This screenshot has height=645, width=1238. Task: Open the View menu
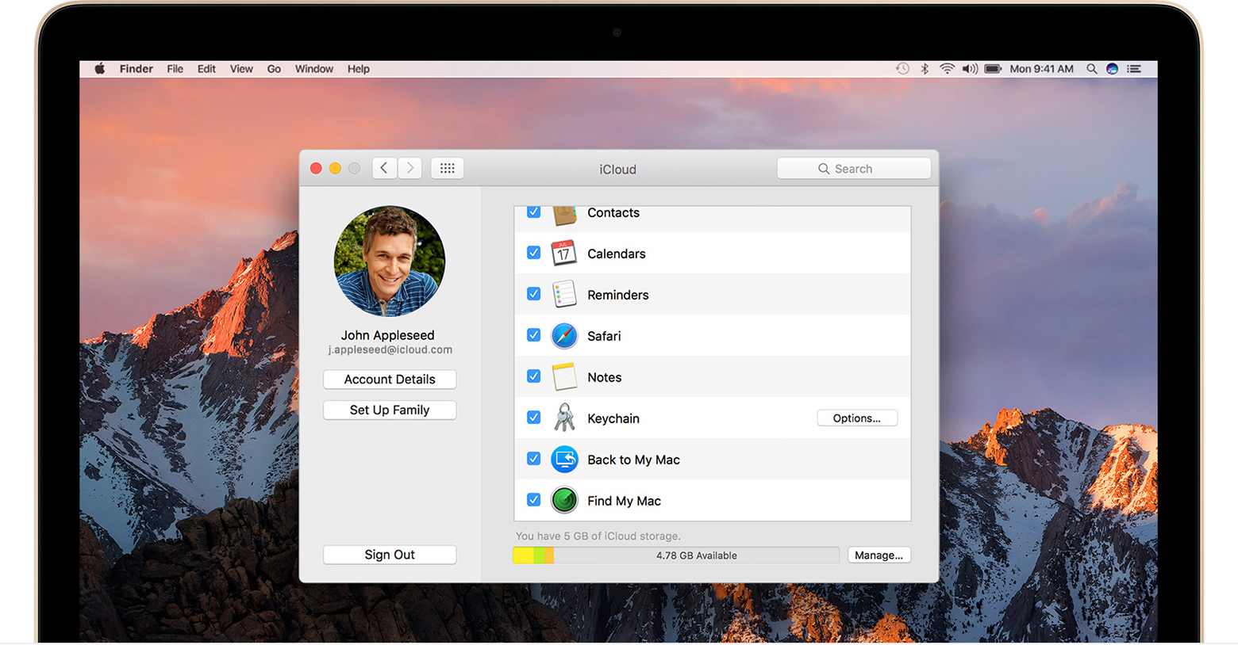click(x=241, y=69)
